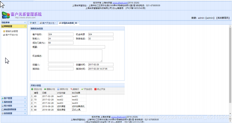The image size is (233, 123).
Task: Click the 撤销行 undo icon
Action: pos(71,89)
